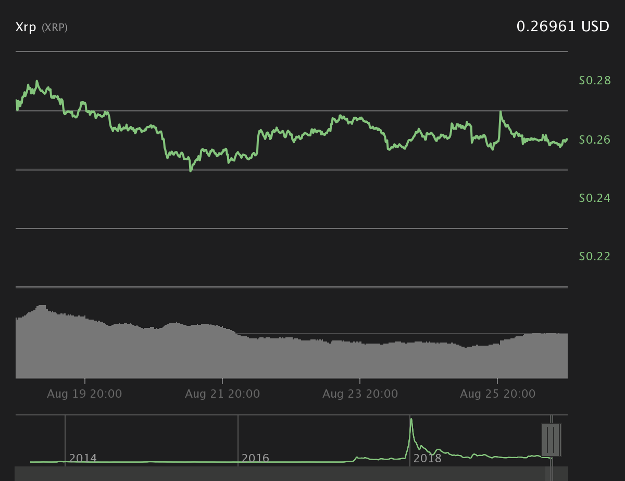
Task: Click the 2018 marker in the overview timeline
Action: 427,459
